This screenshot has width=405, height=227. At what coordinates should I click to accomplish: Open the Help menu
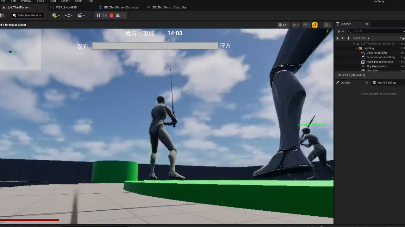(x=90, y=1)
